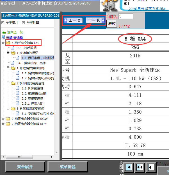Click the page icon of 3.1 变速箱壳体
This screenshot has height=175, width=169.
pyautogui.click(x=18, y=113)
